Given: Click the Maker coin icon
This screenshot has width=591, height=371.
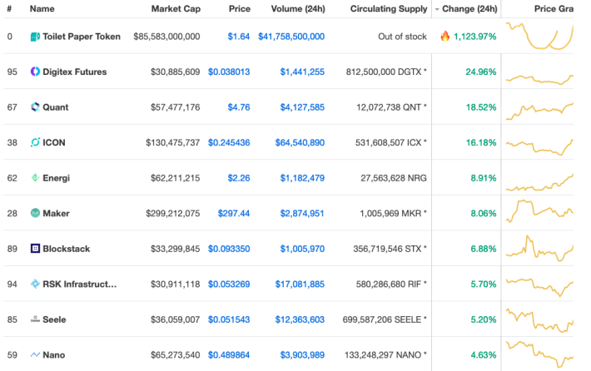Looking at the screenshot, I should coord(35,213).
